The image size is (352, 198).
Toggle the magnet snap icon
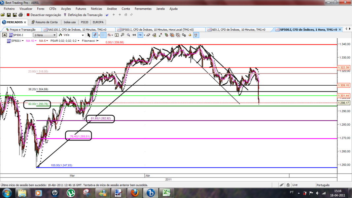point(196,35)
